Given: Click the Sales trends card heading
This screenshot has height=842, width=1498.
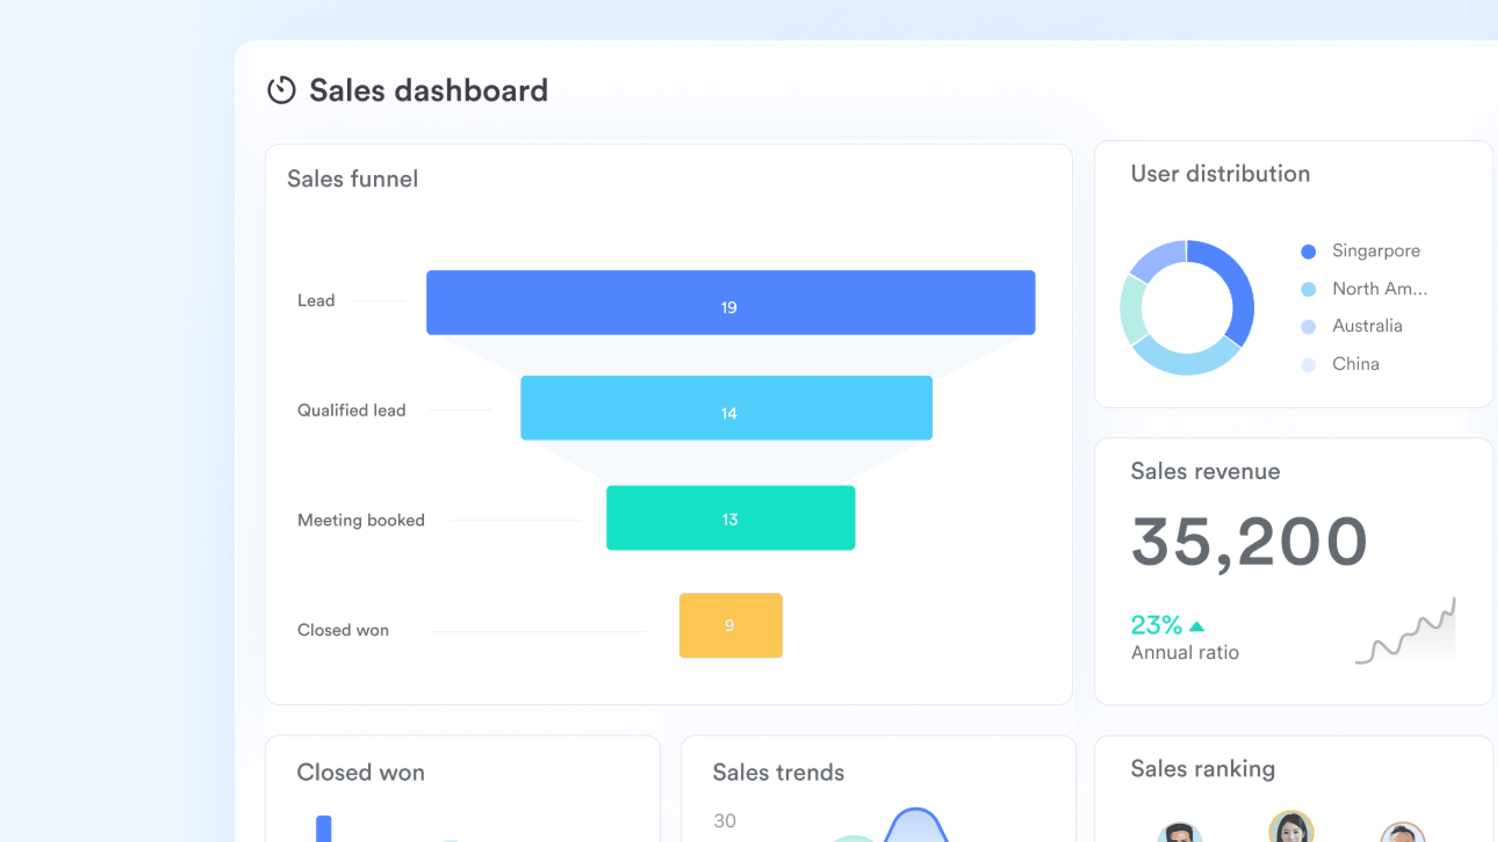Looking at the screenshot, I should coord(778,772).
